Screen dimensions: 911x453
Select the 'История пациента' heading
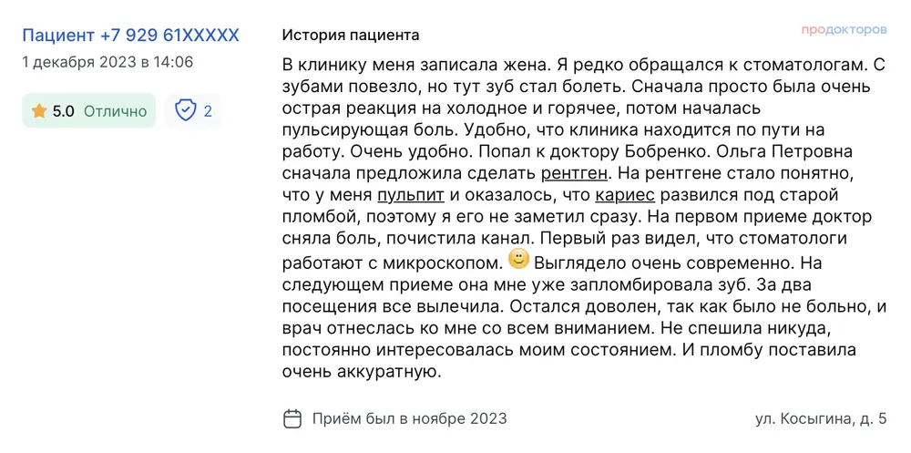[x=351, y=36]
